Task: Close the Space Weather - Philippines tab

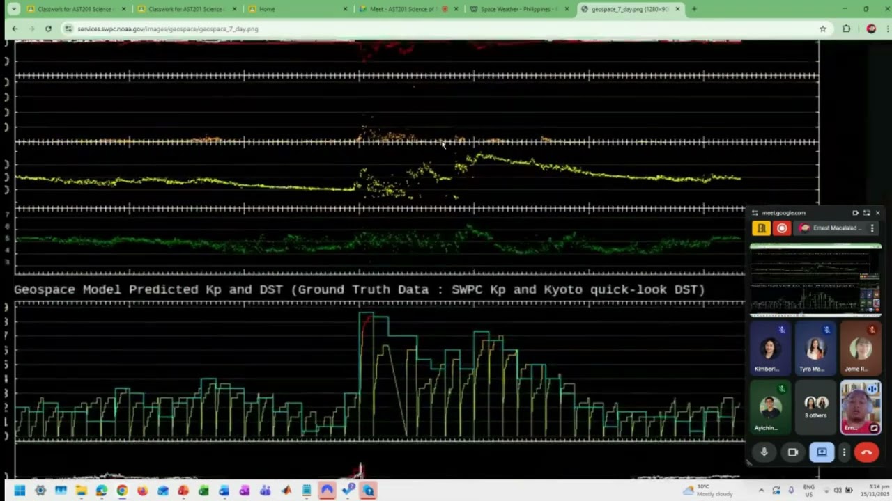Action: (x=567, y=9)
